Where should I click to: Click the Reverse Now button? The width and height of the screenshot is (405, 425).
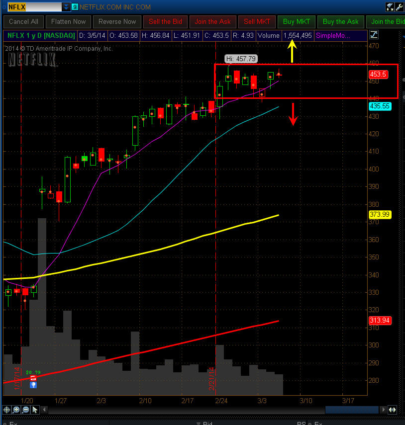(x=117, y=22)
